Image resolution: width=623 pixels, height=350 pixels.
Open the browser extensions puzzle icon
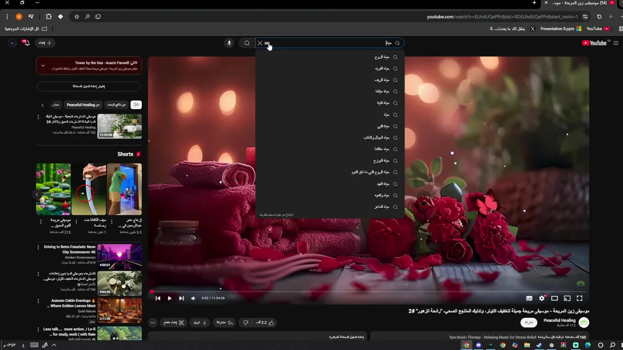click(x=48, y=17)
